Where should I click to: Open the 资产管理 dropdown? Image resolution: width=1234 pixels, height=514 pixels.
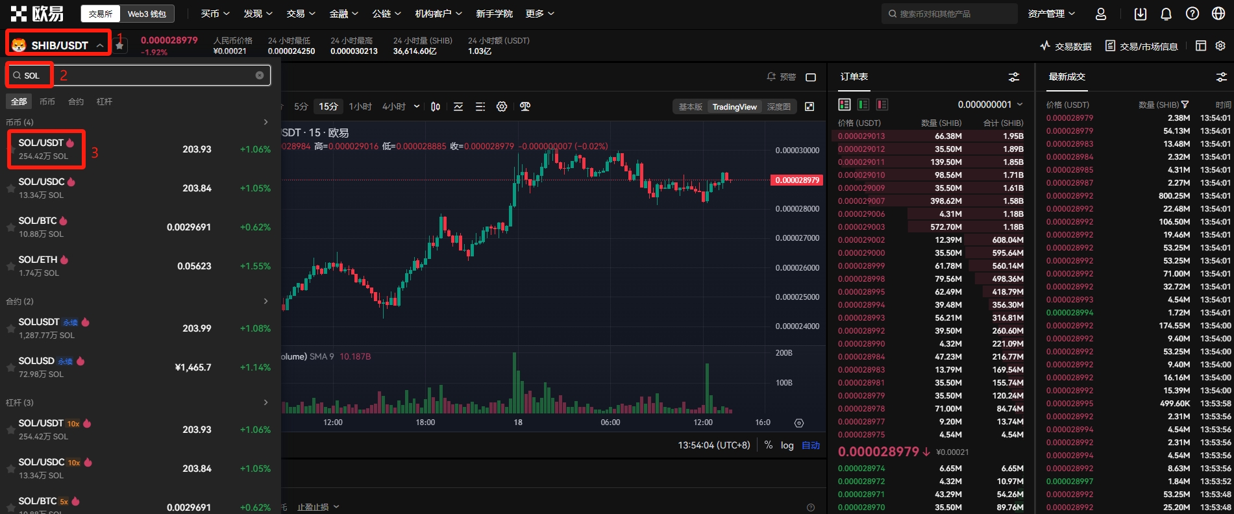pyautogui.click(x=1052, y=14)
